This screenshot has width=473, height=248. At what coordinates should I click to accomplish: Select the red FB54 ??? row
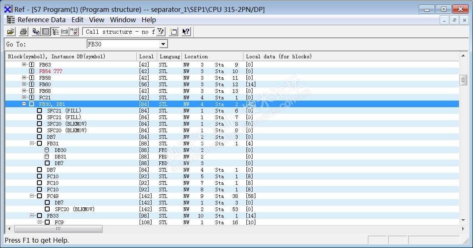232,71
